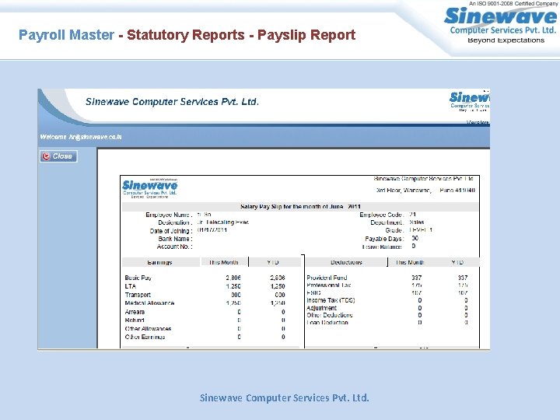Click 'Salary Pay Slip for the month of June' heading
This screenshot has width=560, height=420.
pyautogui.click(x=300, y=206)
